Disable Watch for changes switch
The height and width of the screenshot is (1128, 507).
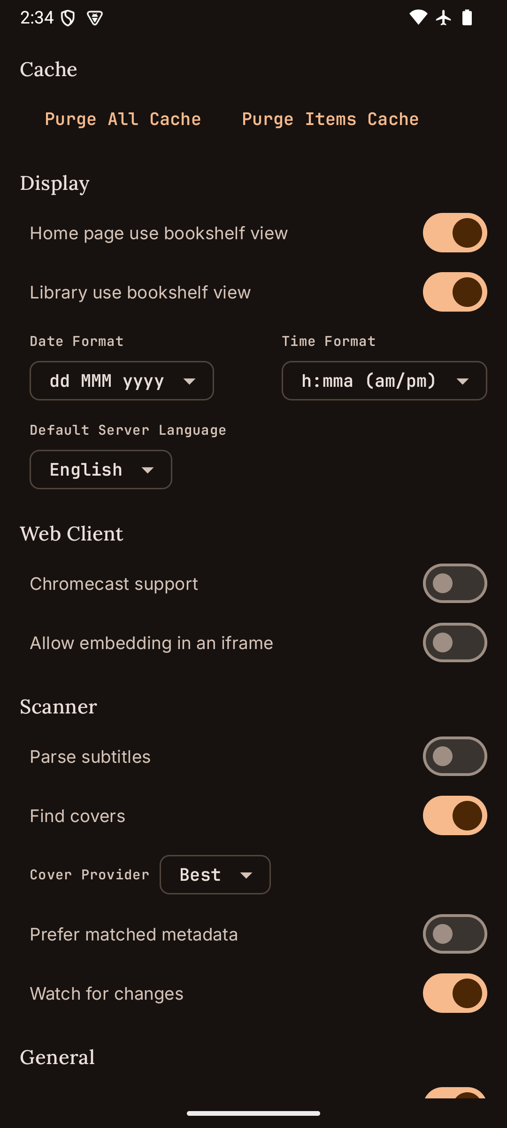(x=455, y=994)
